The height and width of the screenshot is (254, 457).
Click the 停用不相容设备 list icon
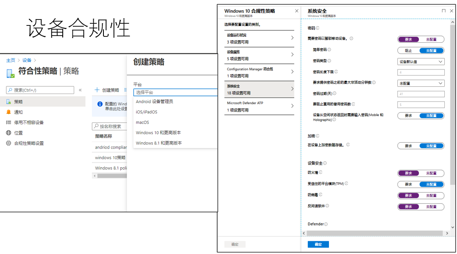tap(8, 122)
